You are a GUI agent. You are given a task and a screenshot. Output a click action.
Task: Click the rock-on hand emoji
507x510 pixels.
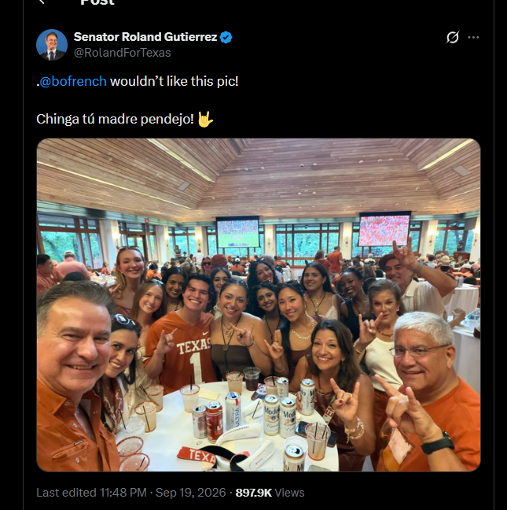pos(206,119)
